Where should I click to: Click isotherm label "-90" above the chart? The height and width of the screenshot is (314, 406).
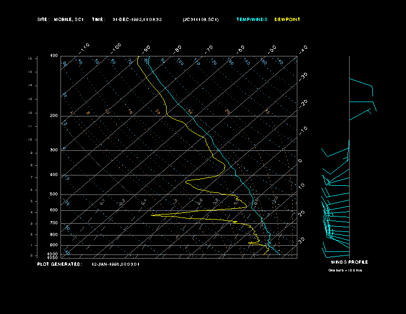146,49
